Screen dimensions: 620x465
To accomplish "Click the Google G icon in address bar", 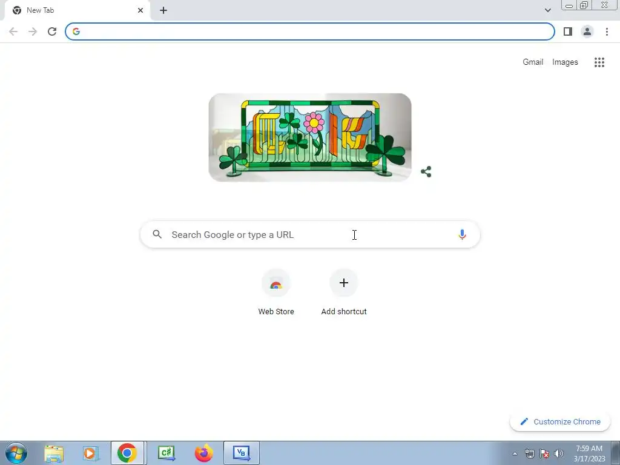I will [76, 31].
